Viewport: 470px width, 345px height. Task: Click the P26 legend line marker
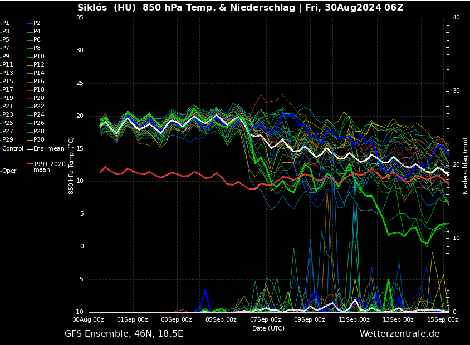(x=30, y=123)
